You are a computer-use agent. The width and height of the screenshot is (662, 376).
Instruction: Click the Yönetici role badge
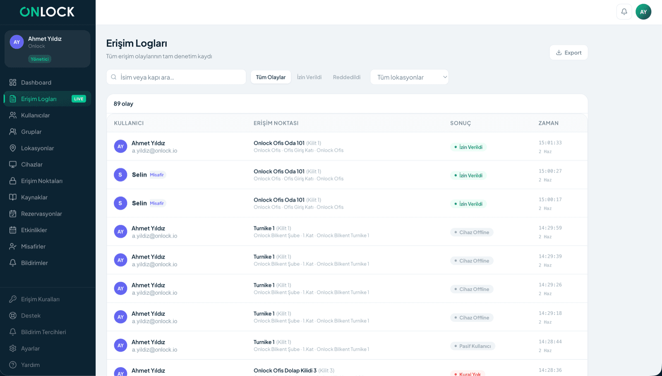(40, 59)
